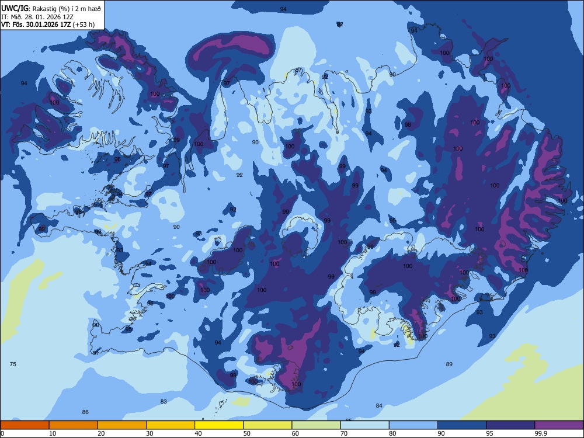Click the "89" humidity value on the map
584x438 pixels.
(x=449, y=364)
